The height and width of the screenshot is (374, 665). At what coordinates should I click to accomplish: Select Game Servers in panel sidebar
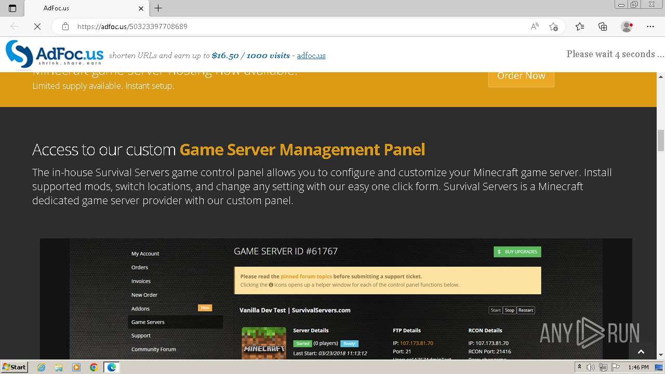pos(175,322)
